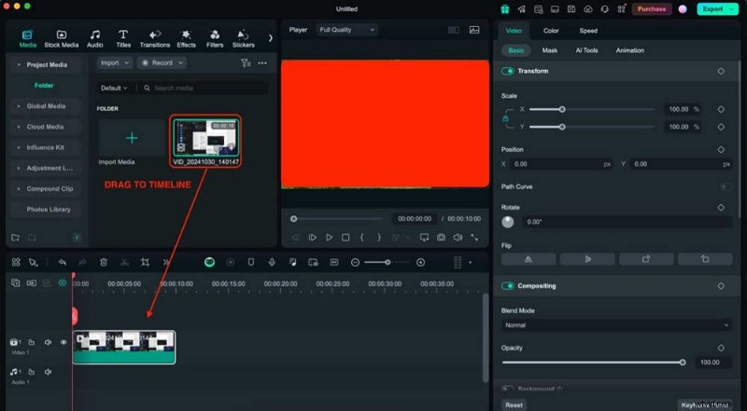Hide Video 1 track with eye icon
747x411 pixels.
(x=63, y=342)
